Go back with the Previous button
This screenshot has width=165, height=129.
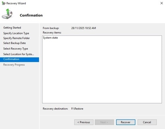tap(84, 122)
